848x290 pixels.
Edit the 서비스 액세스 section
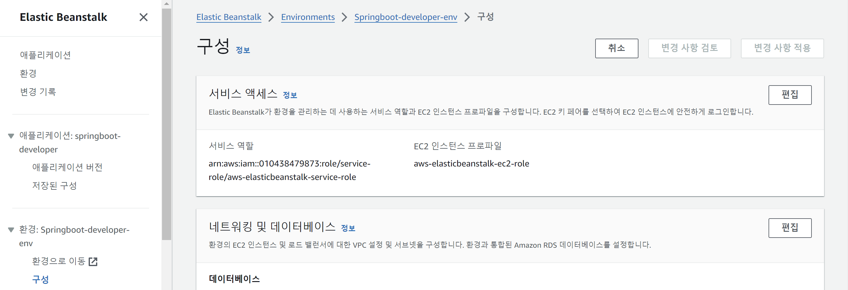coord(790,95)
